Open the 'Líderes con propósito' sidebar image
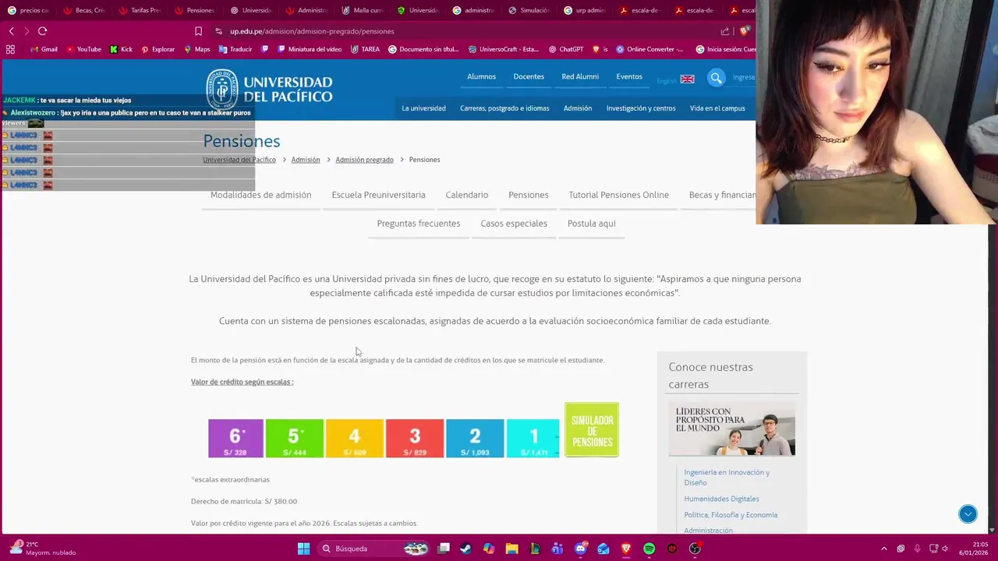 (731, 429)
